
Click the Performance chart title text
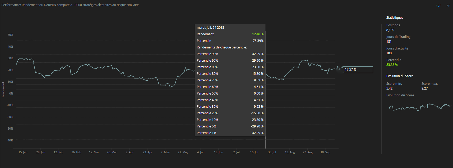pyautogui.click(x=70, y=5)
